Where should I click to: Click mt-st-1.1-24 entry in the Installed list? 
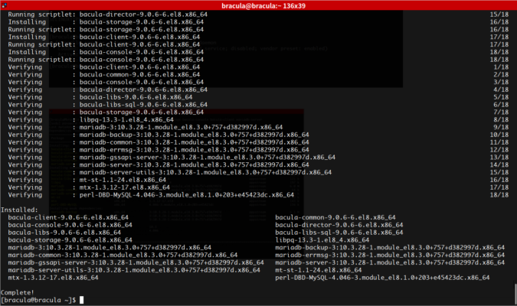point(319,270)
